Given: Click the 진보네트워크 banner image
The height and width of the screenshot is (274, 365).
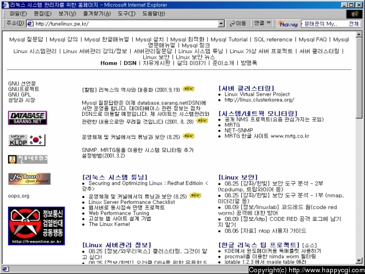Looking at the screenshot, I should pyautogui.click(x=28, y=159).
